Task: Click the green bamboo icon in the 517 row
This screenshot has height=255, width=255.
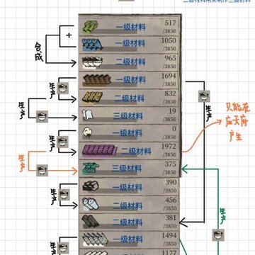Action: pos(90,27)
